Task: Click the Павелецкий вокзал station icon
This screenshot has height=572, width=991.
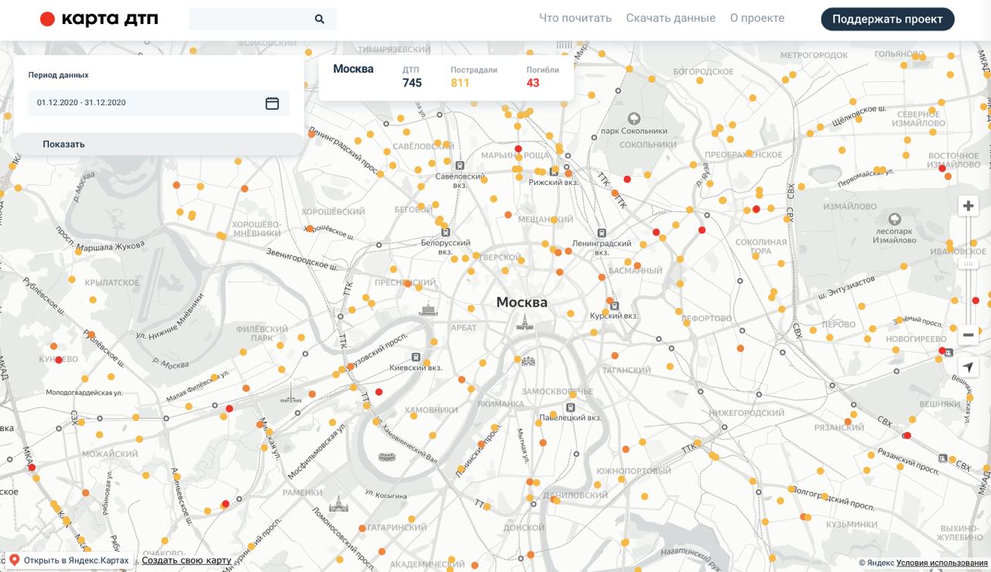Action: point(571,407)
